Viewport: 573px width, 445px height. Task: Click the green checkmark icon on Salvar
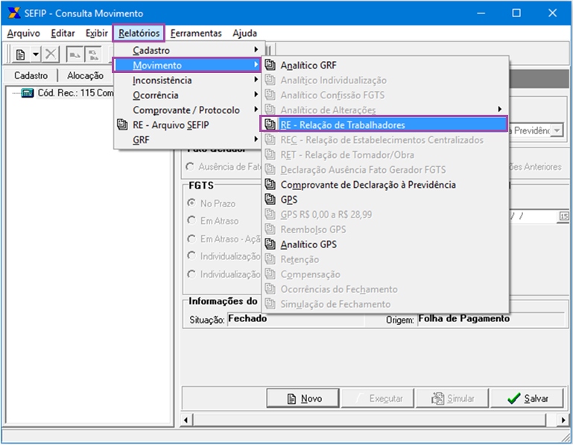point(514,398)
